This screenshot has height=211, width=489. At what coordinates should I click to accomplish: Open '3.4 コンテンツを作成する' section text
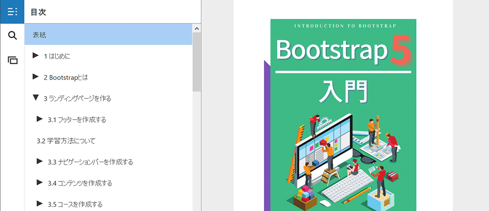pos(80,183)
